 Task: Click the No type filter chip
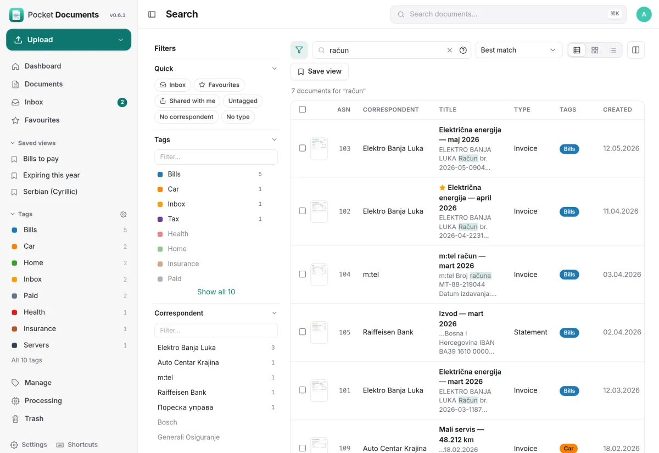[x=238, y=117]
